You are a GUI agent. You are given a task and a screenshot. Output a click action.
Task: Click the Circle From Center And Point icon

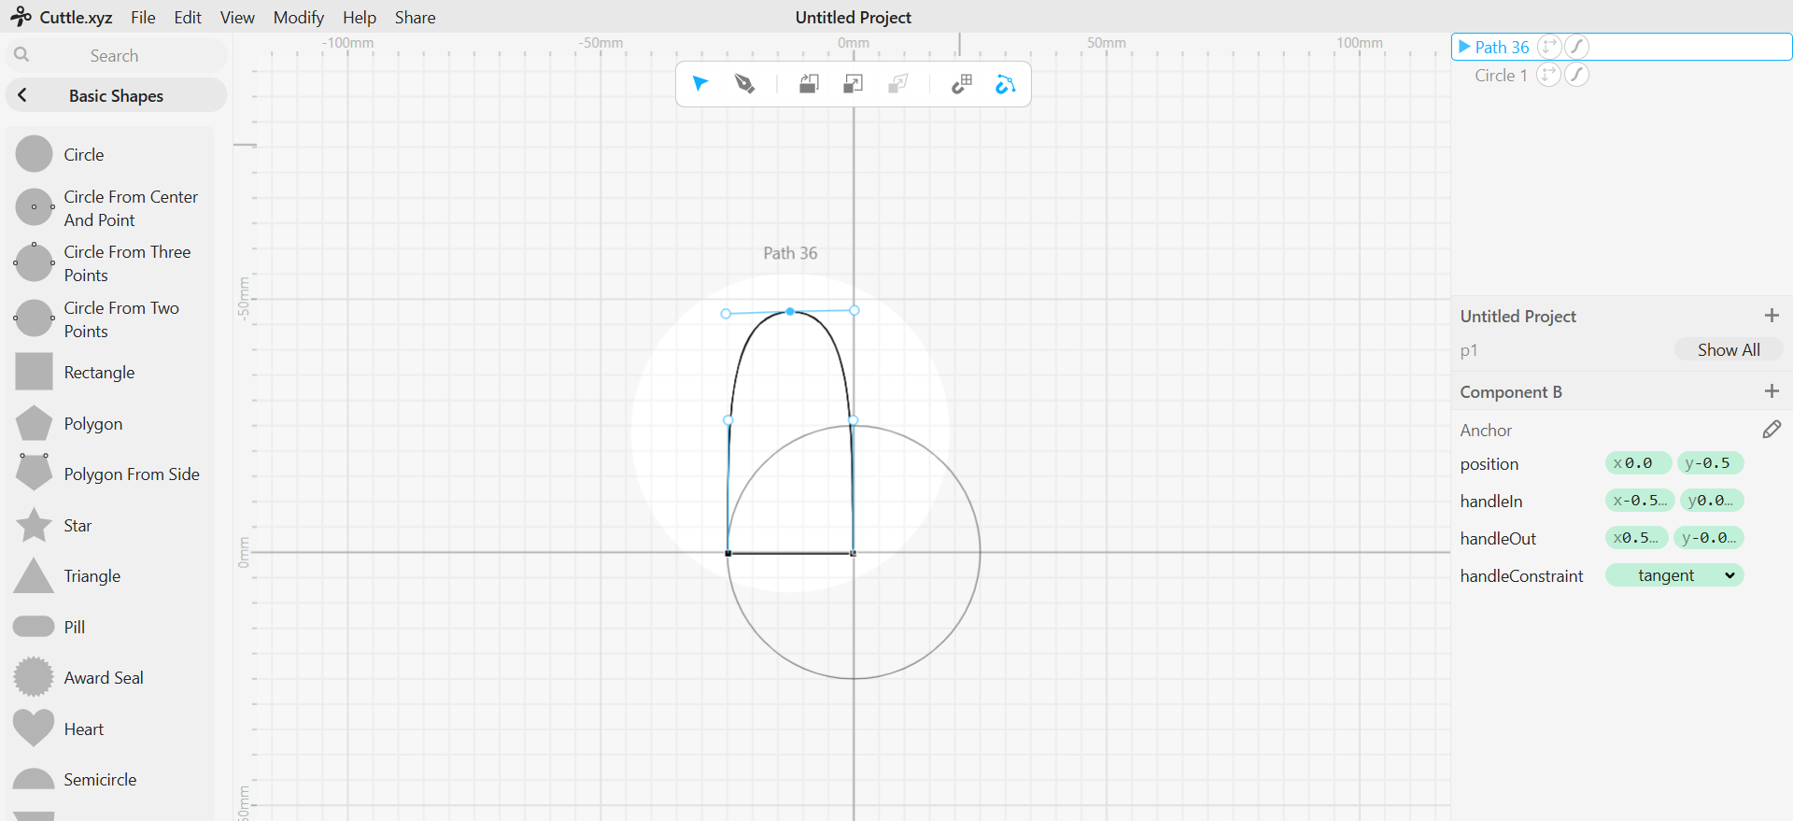[34, 207]
